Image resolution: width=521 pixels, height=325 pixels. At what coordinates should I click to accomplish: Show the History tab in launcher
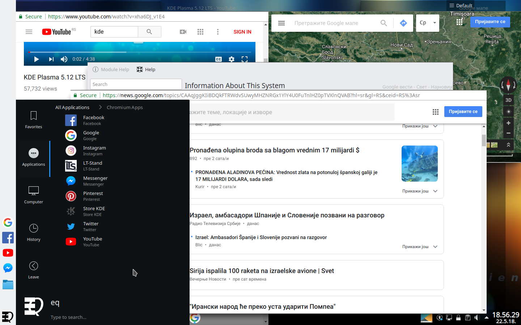click(33, 233)
